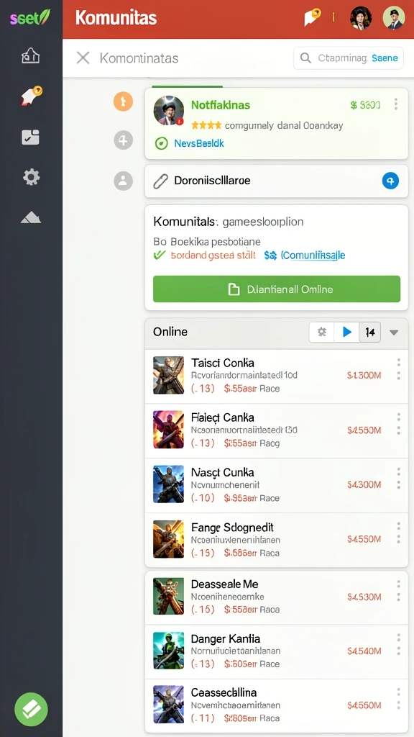This screenshot has height=737, width=414.
Task: Click the Danger Kantia game thumbnail
Action: click(168, 651)
